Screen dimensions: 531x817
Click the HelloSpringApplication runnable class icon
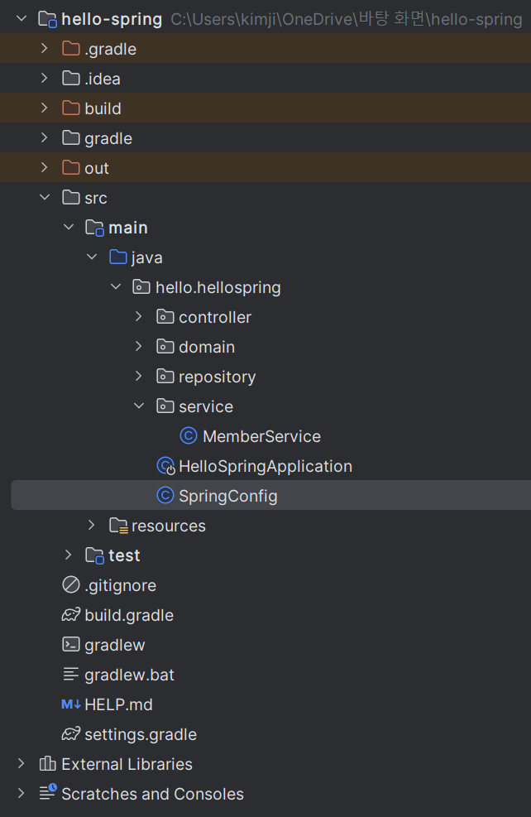[x=165, y=466]
